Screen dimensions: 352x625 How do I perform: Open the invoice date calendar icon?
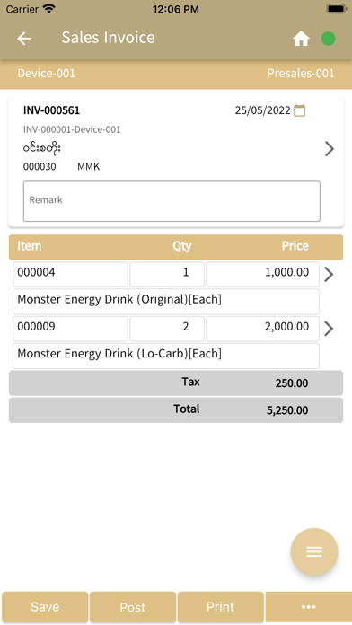click(x=299, y=110)
